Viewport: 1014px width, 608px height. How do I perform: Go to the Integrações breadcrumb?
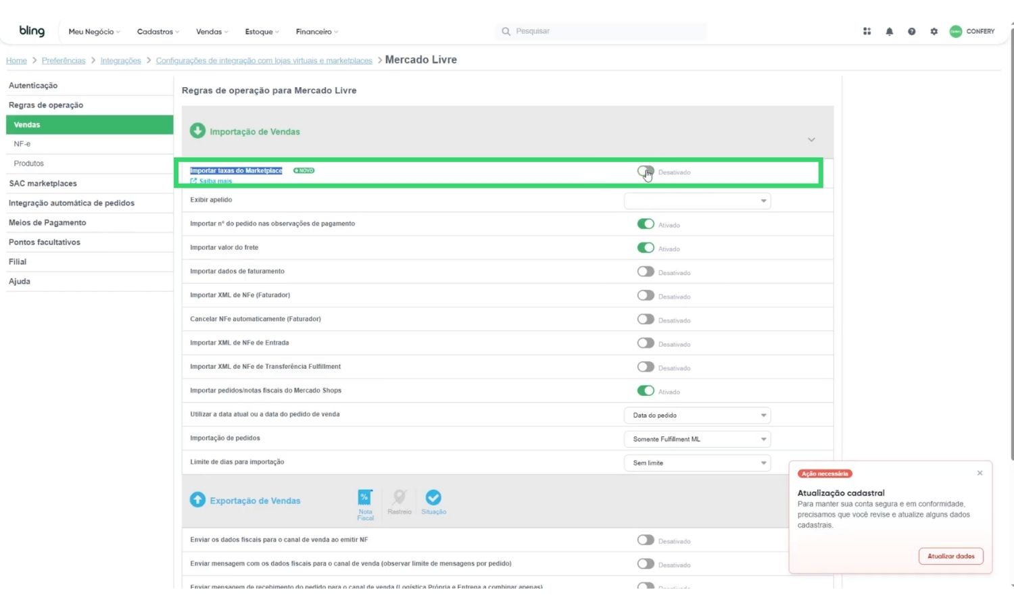point(121,61)
